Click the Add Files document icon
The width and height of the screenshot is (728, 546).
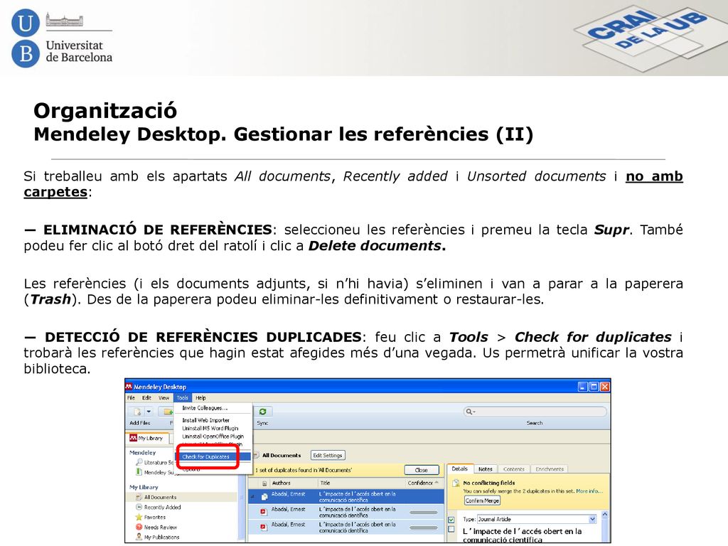coord(137,412)
